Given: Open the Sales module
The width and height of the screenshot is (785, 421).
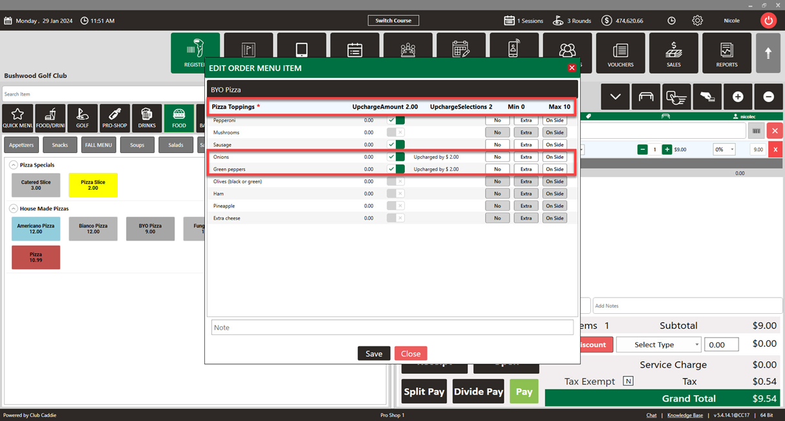Looking at the screenshot, I should pos(674,53).
